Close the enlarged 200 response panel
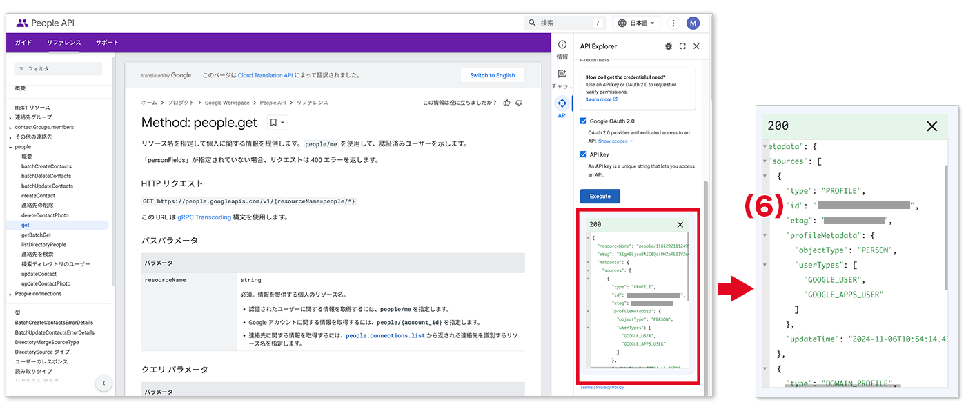Viewport: 966px width, 409px height. (x=932, y=126)
